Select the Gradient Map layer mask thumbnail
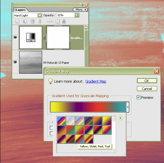 click(x=58, y=38)
